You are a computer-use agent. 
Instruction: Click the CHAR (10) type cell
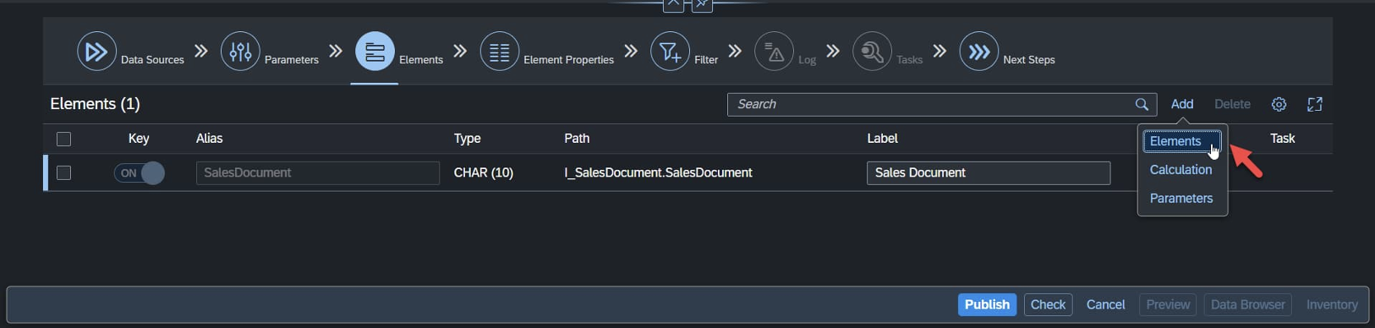pos(484,172)
